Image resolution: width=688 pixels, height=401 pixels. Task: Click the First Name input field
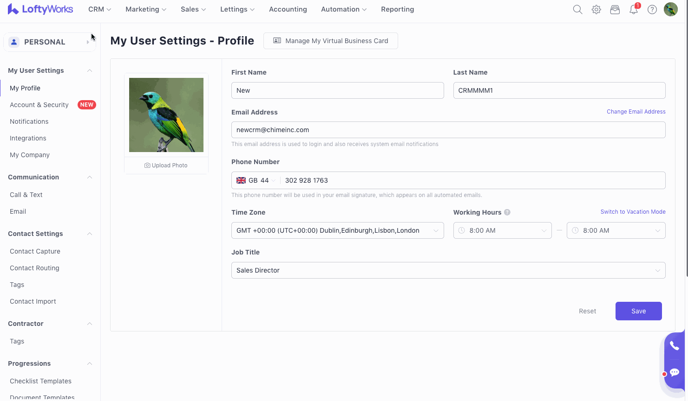pos(337,90)
